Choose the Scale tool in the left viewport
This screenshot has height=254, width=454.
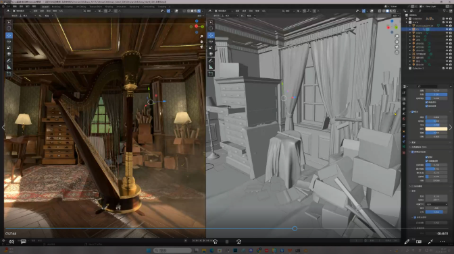pos(9,48)
